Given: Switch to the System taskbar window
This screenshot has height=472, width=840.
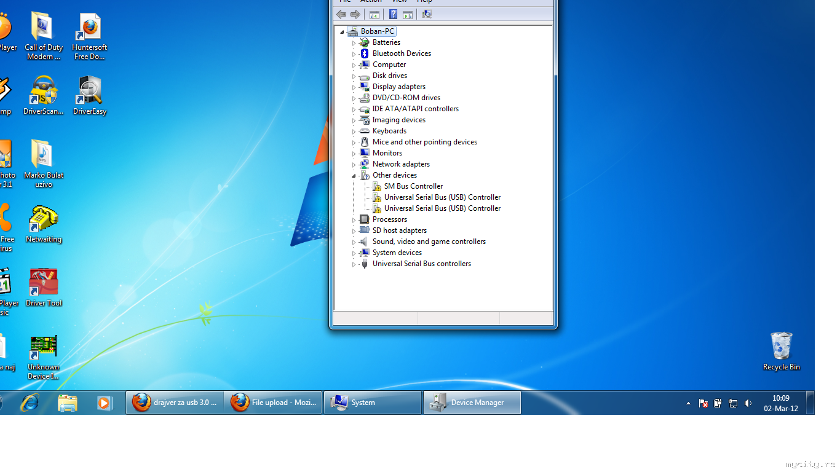Looking at the screenshot, I should tap(373, 403).
